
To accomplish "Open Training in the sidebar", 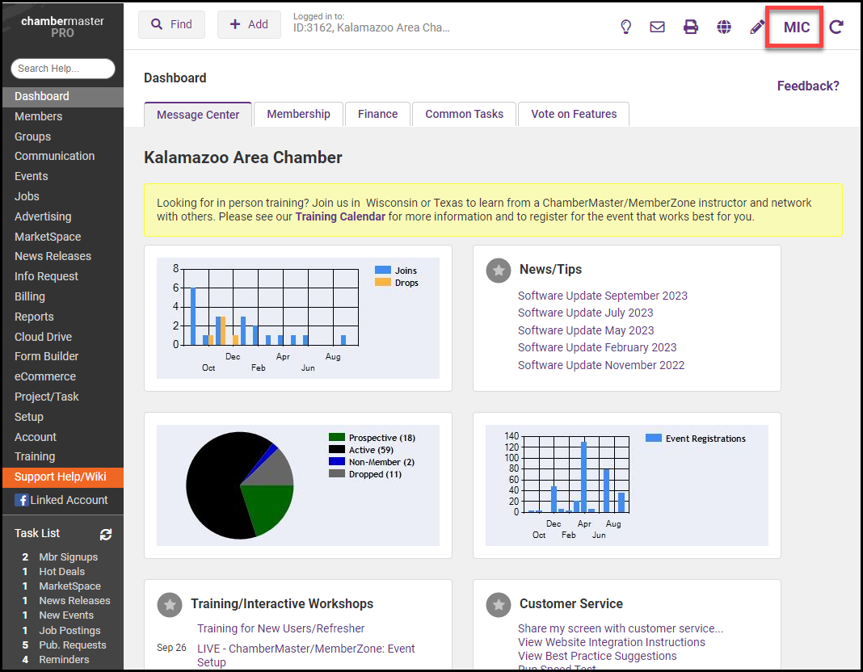I will (x=35, y=456).
